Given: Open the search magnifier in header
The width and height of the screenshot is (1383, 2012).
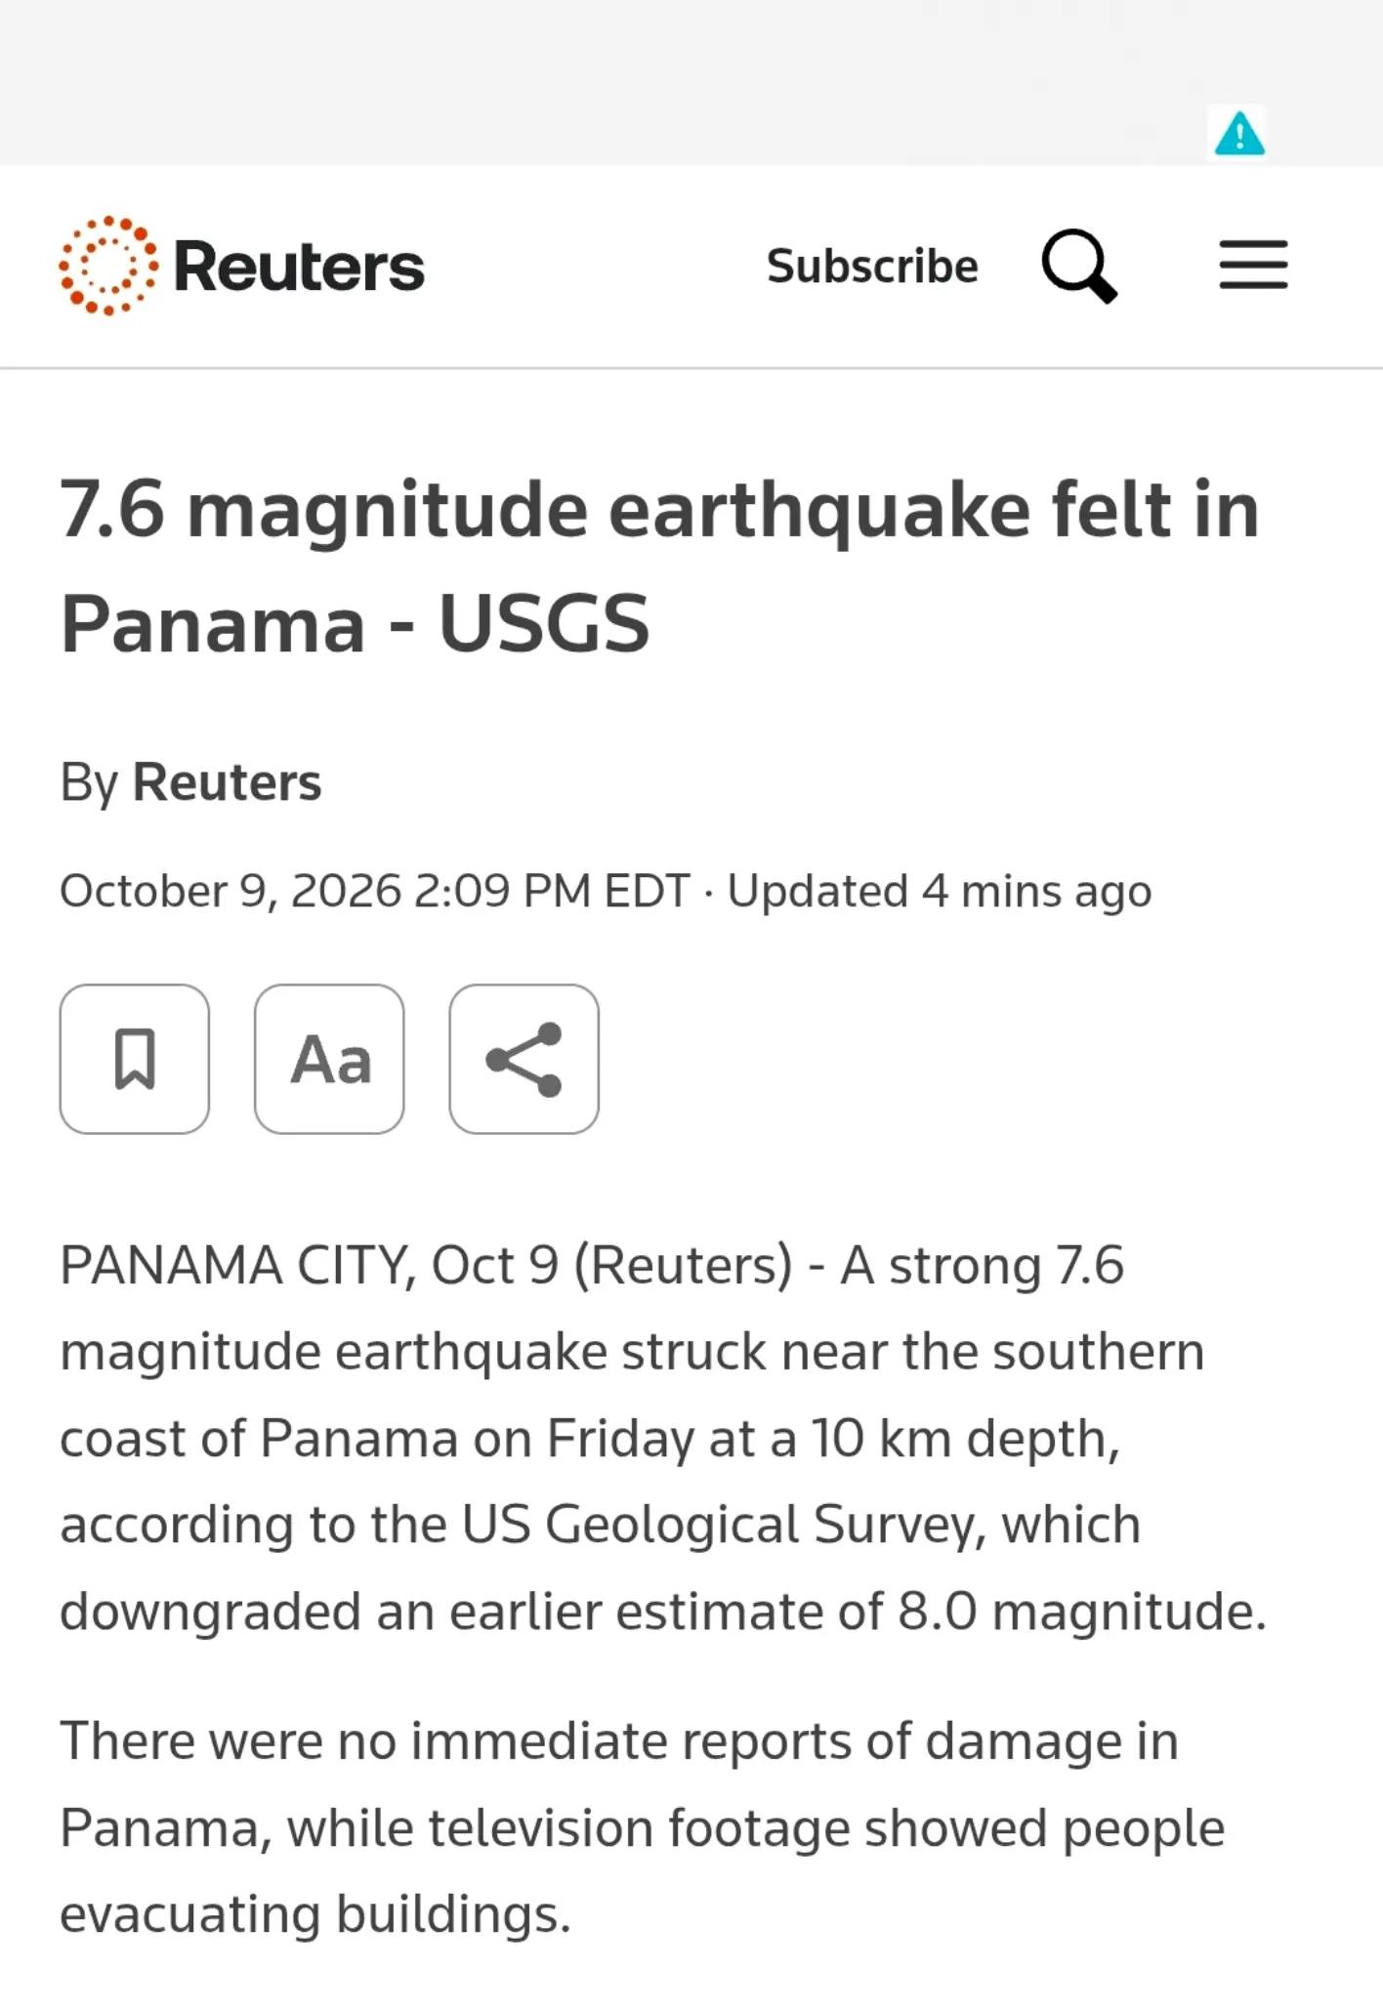Looking at the screenshot, I should 1079,267.
